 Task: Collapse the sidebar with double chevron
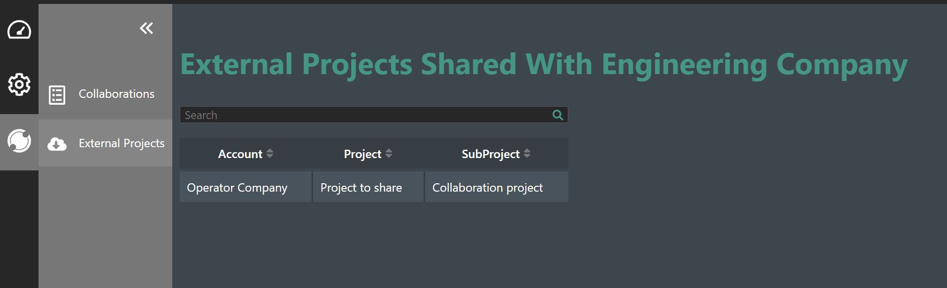[x=146, y=28]
